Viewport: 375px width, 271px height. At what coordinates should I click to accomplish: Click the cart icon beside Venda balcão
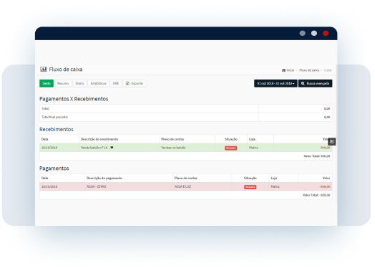112,148
